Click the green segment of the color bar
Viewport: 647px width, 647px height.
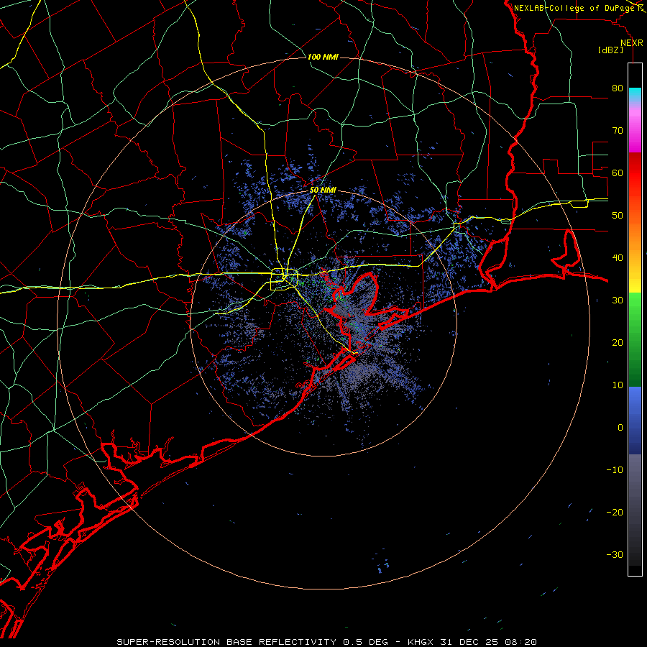pos(635,339)
